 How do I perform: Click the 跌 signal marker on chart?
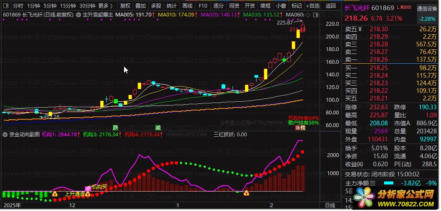[x=115, y=128]
